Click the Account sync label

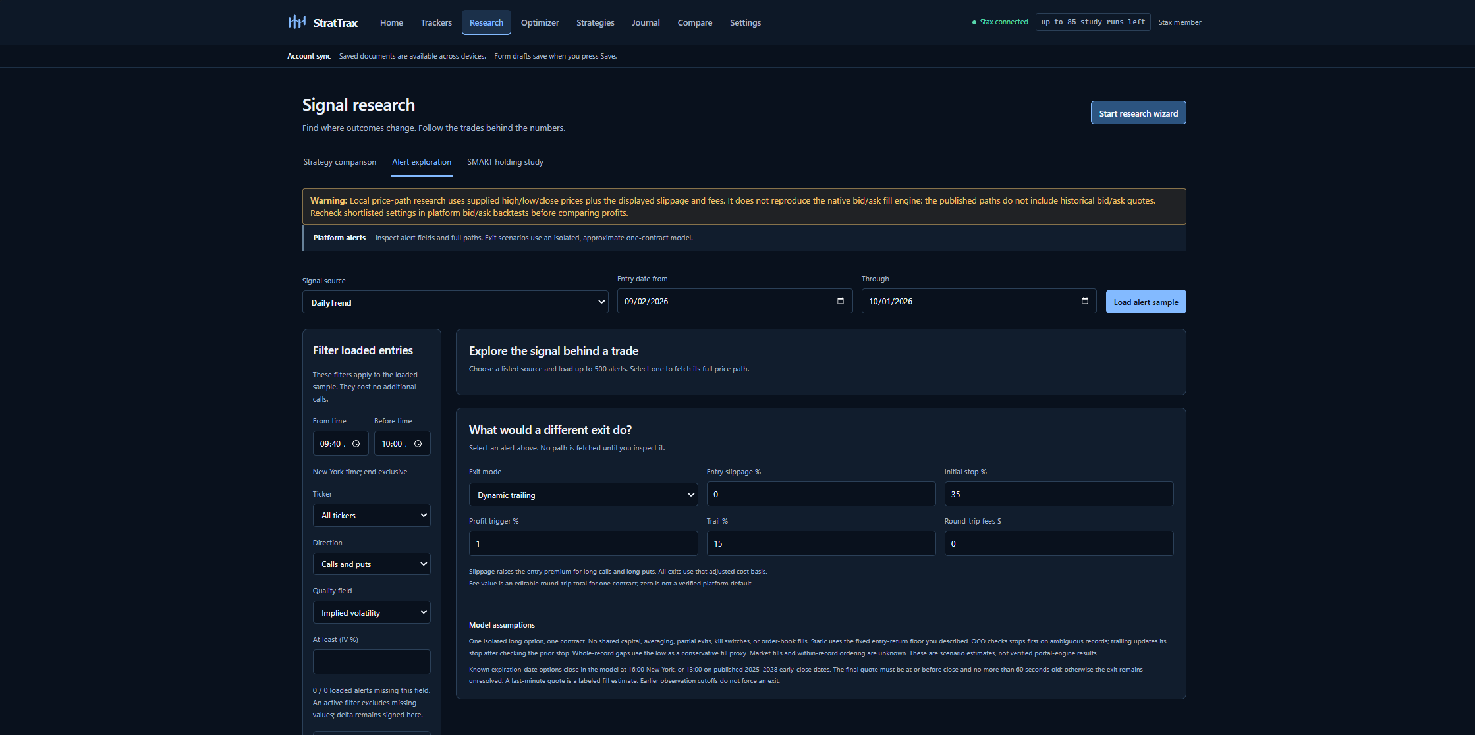coord(309,56)
